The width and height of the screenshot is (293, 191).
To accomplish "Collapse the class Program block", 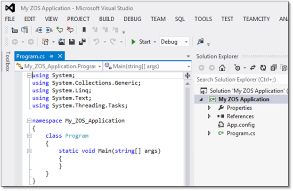I will (x=29, y=136).
